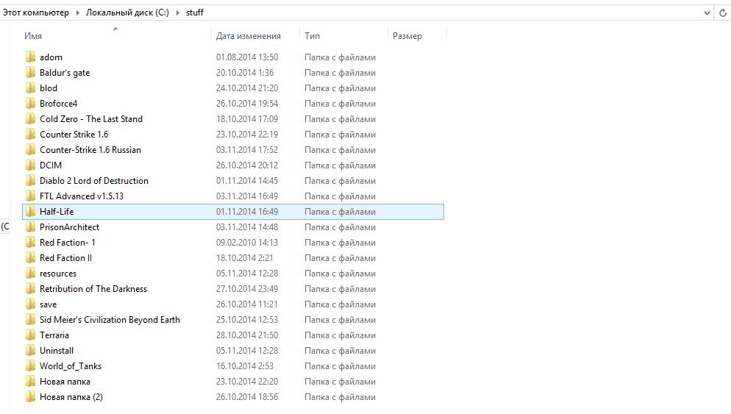Click the stuff segment in the address bar
The image size is (731, 414).
pyautogui.click(x=194, y=13)
